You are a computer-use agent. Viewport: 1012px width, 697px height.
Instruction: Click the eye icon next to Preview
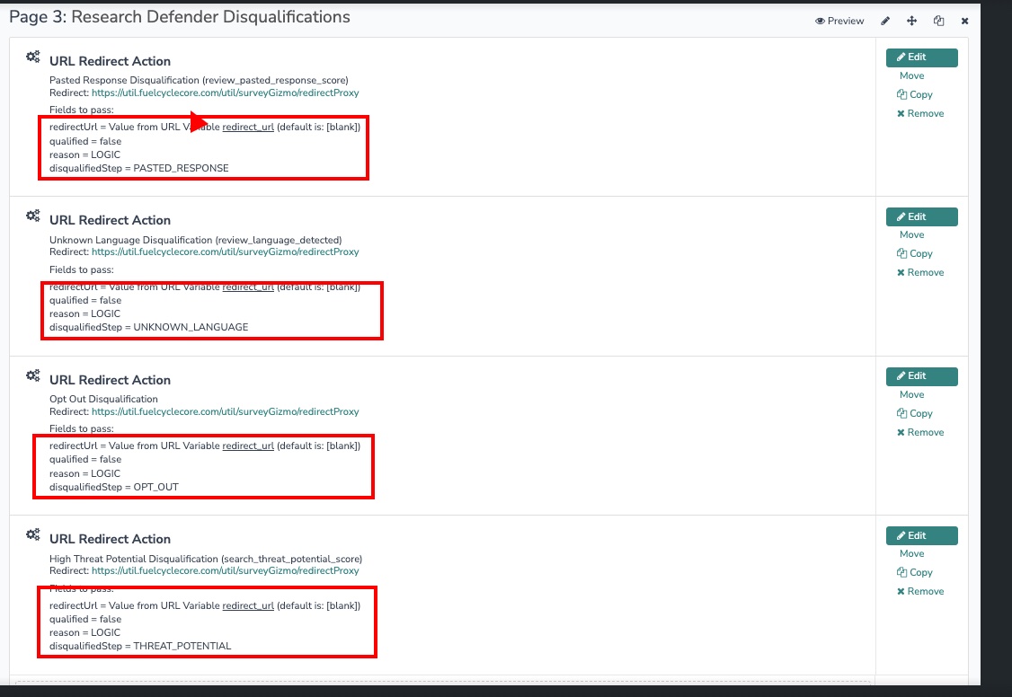pos(819,21)
